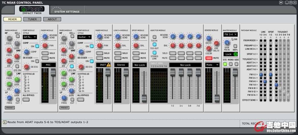Open the Plate reverb type dropdown

point(213,65)
